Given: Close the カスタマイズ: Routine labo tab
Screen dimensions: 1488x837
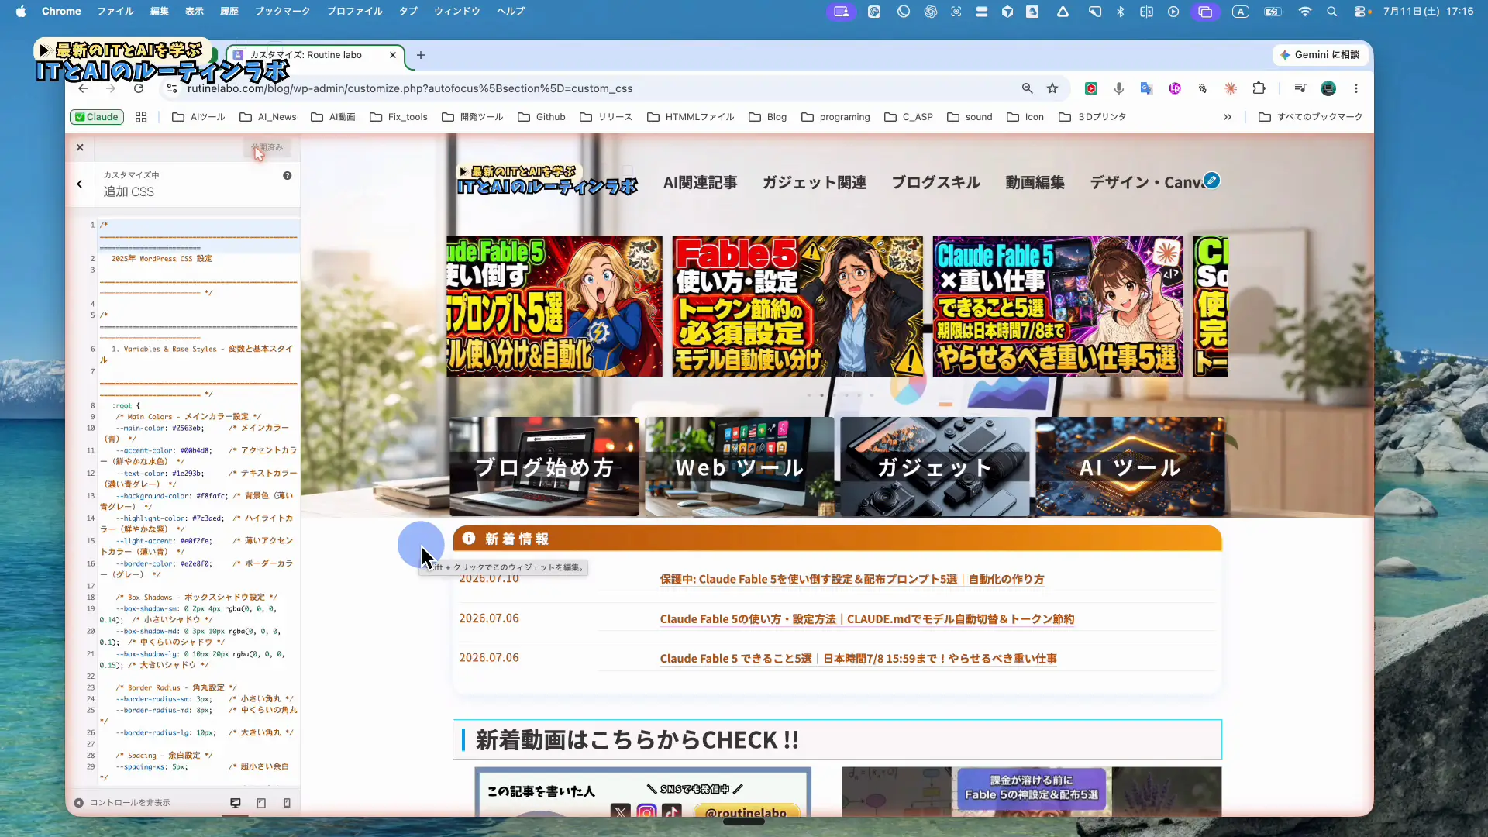Looking at the screenshot, I should pos(393,55).
